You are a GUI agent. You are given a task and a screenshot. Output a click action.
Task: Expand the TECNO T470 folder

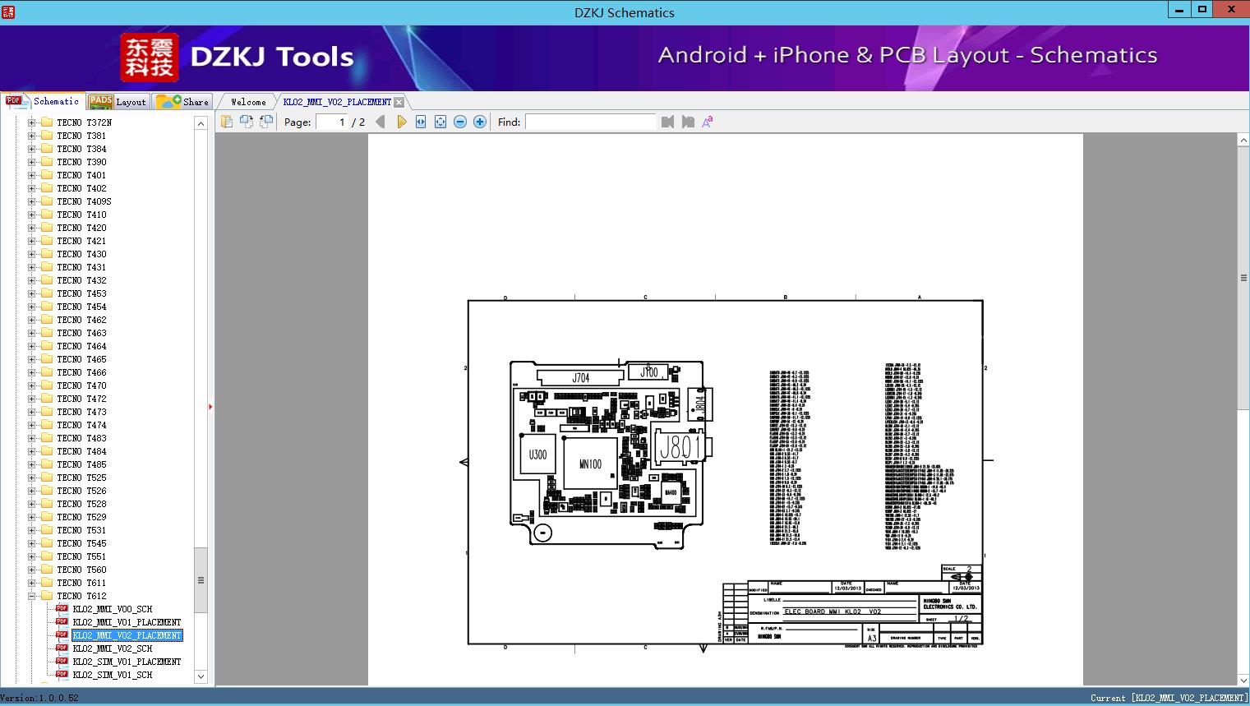[32, 385]
